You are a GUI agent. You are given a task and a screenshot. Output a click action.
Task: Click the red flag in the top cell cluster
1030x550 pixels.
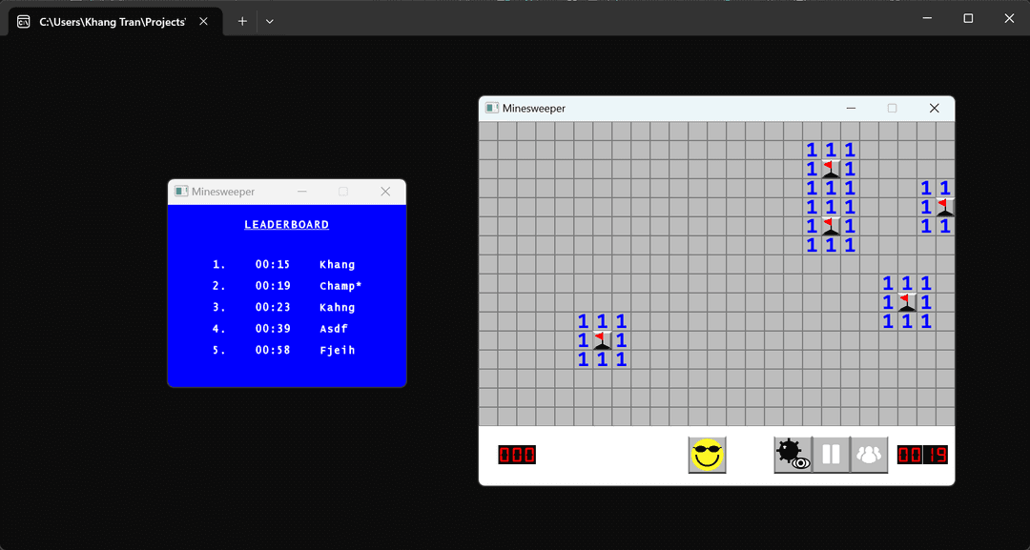pyautogui.click(x=830, y=169)
